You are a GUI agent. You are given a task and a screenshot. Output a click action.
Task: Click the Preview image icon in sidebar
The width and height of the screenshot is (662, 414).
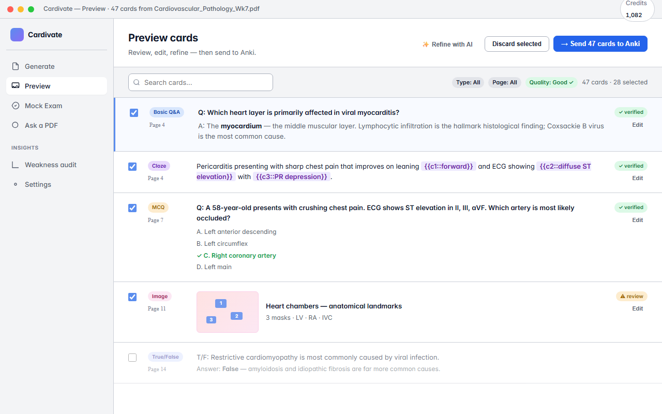click(x=16, y=86)
